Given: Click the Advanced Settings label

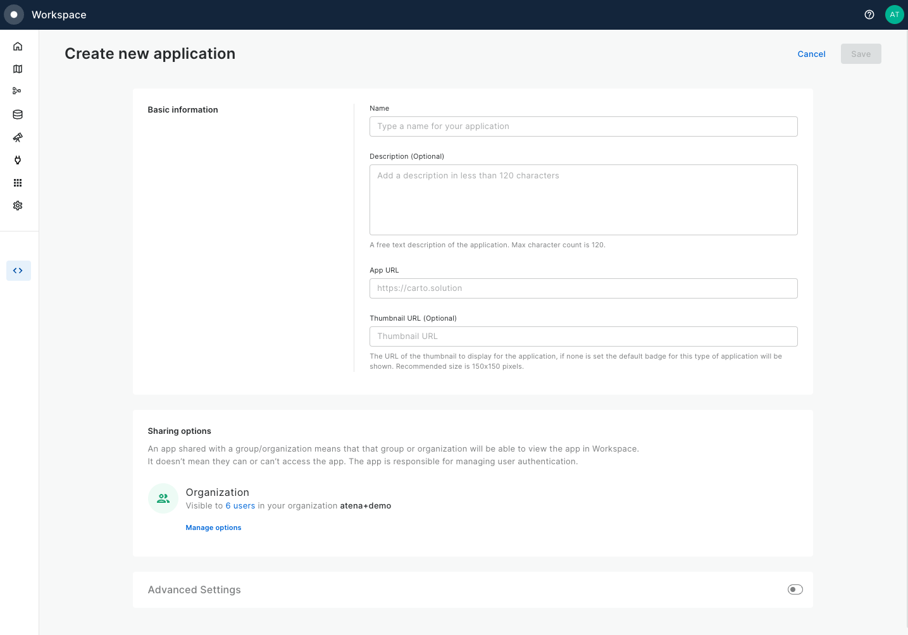Looking at the screenshot, I should coord(194,589).
